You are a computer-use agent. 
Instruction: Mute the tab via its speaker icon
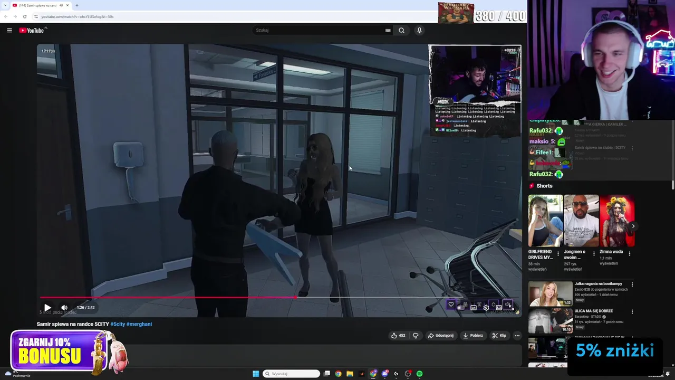[61, 5]
